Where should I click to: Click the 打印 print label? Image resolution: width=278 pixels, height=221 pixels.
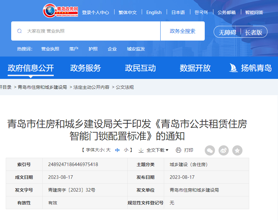coord(189,150)
